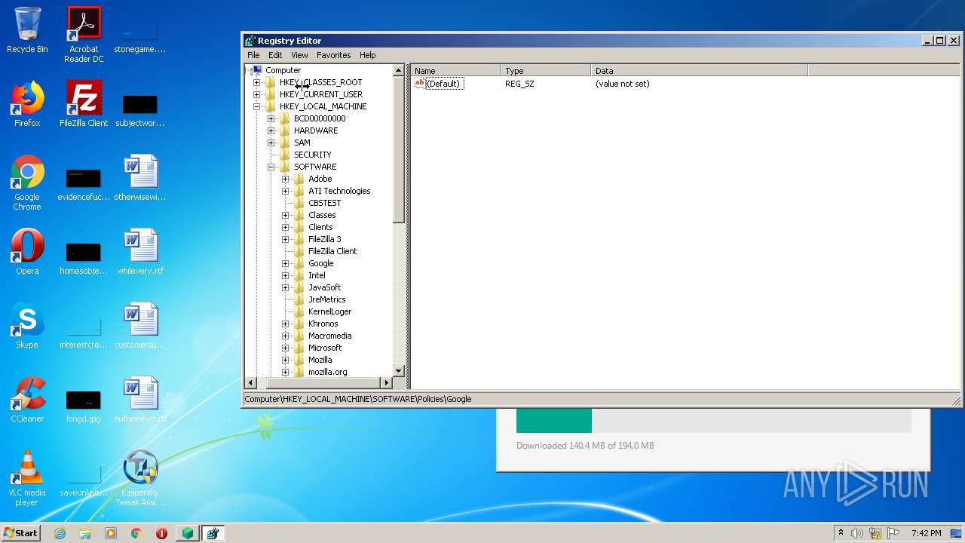Expand the Microsoft key
This screenshot has height=543, width=965.
(x=285, y=348)
